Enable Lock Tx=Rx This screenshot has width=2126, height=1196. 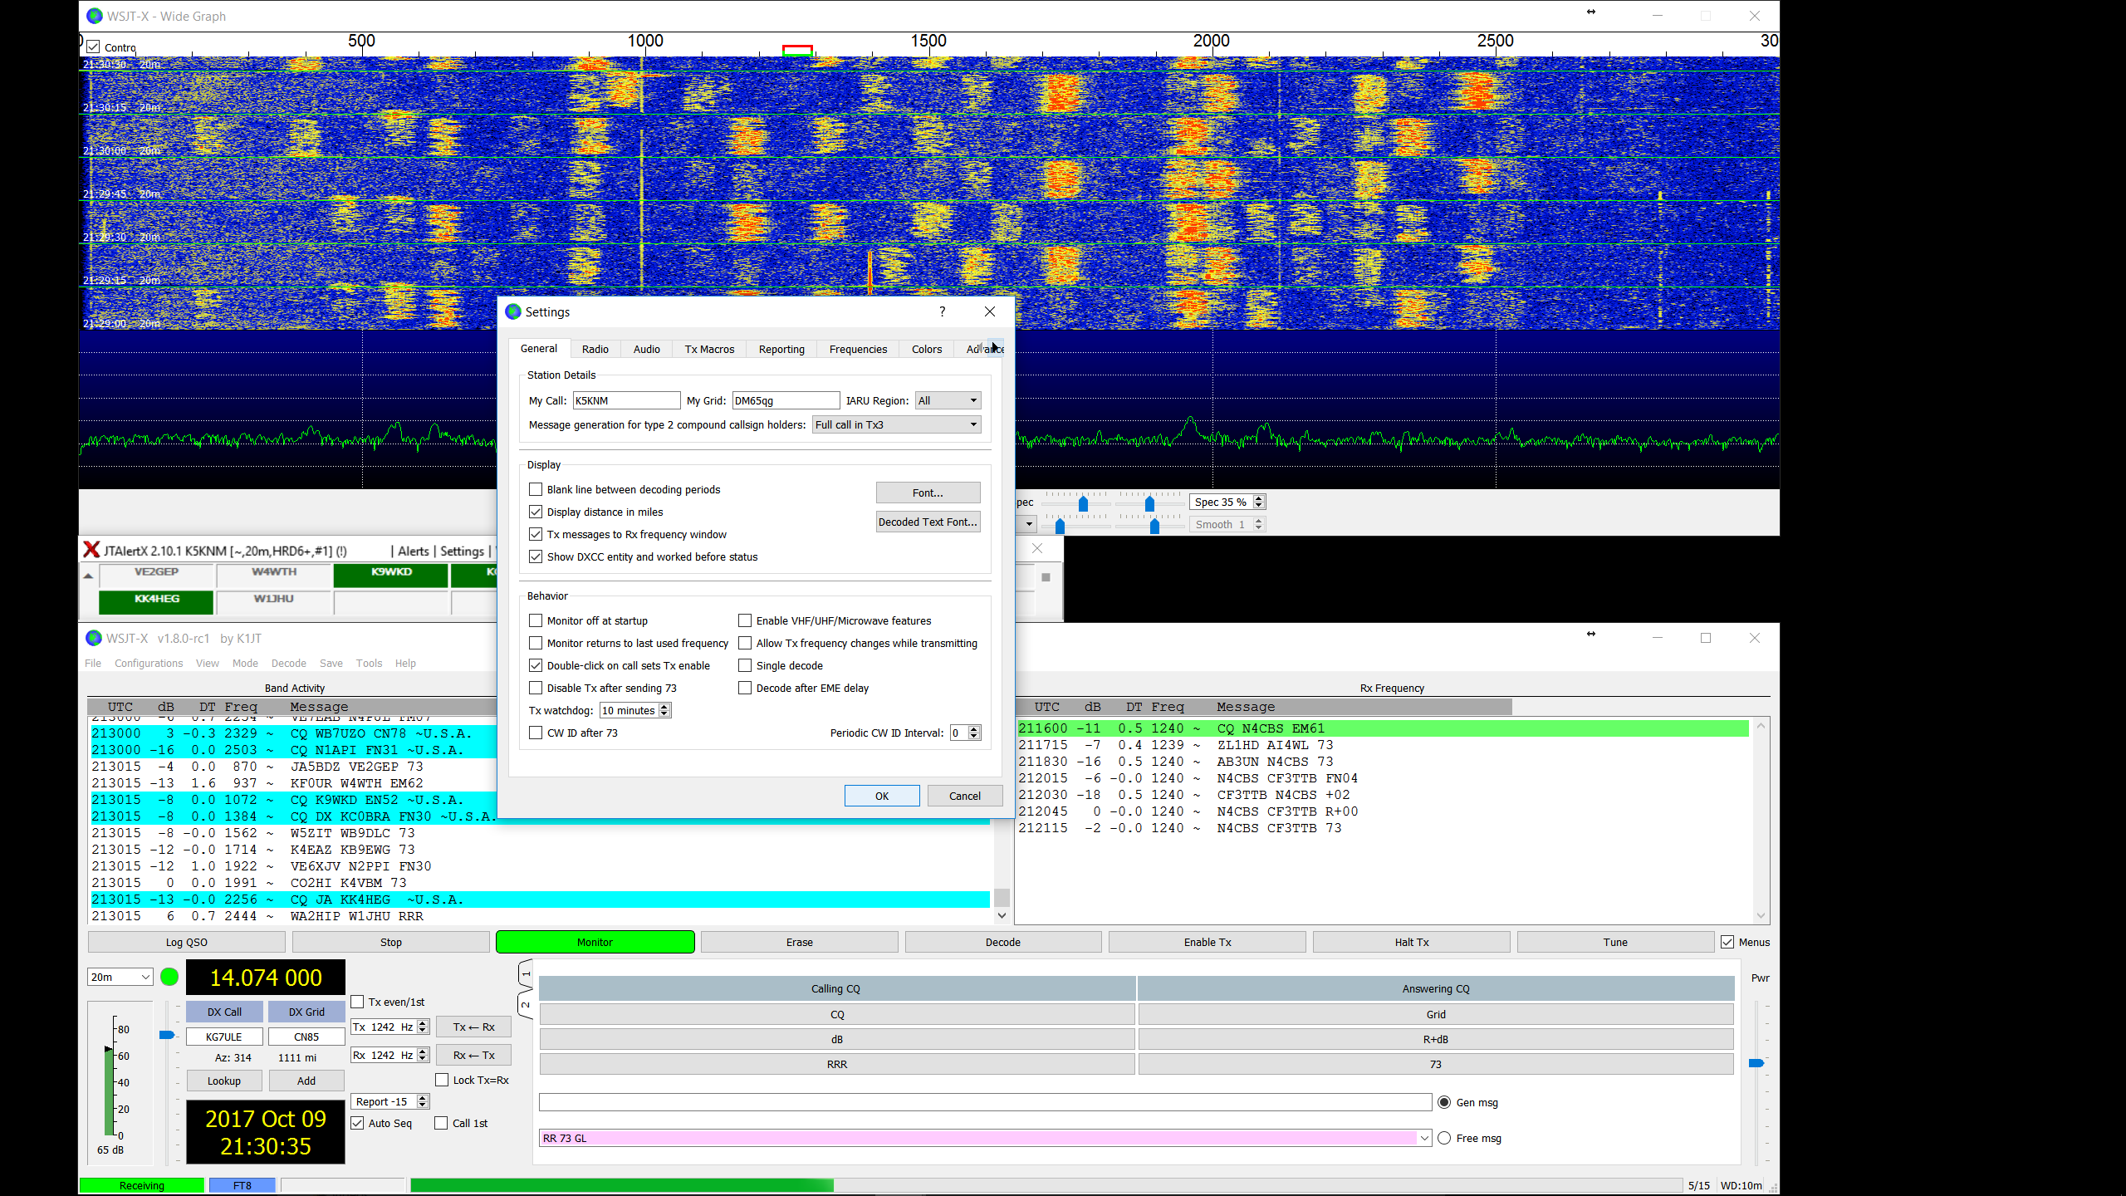pos(443,1080)
